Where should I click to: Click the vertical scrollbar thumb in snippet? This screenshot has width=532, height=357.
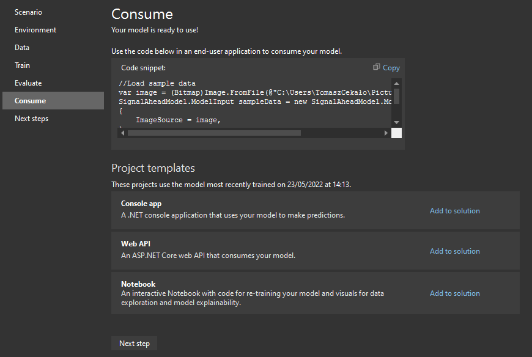pyautogui.click(x=396, y=96)
